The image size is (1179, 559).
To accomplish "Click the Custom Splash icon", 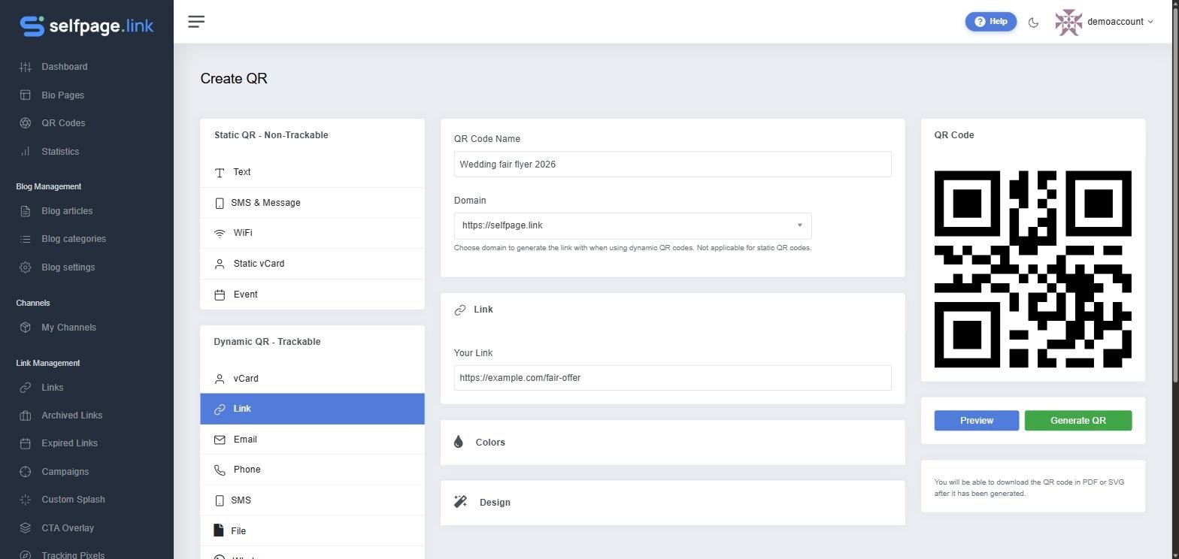I will 26,500.
